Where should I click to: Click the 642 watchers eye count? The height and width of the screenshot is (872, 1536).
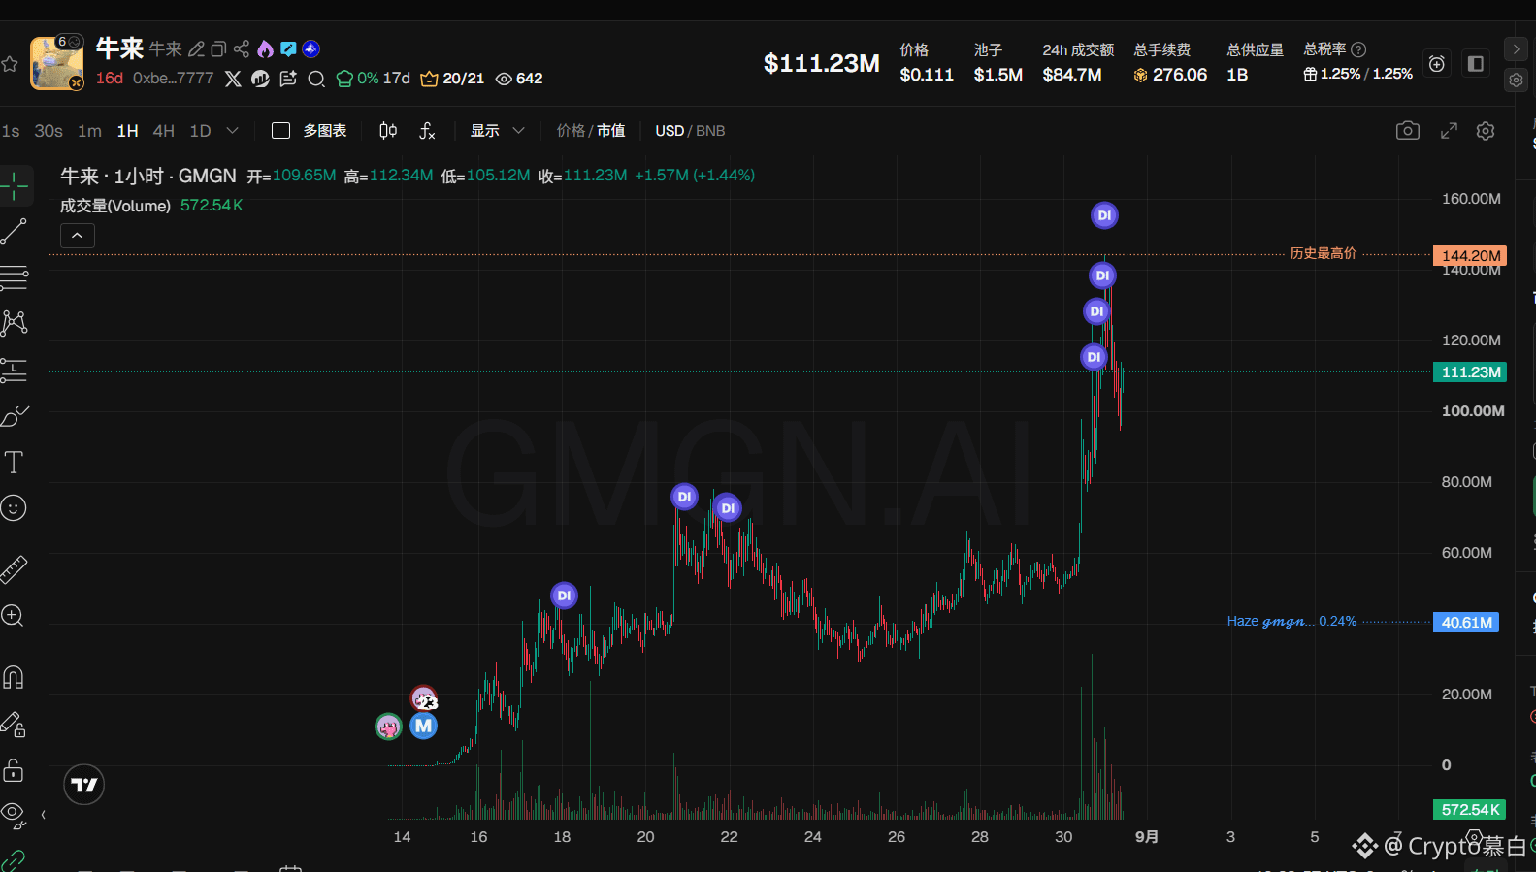pos(519,79)
